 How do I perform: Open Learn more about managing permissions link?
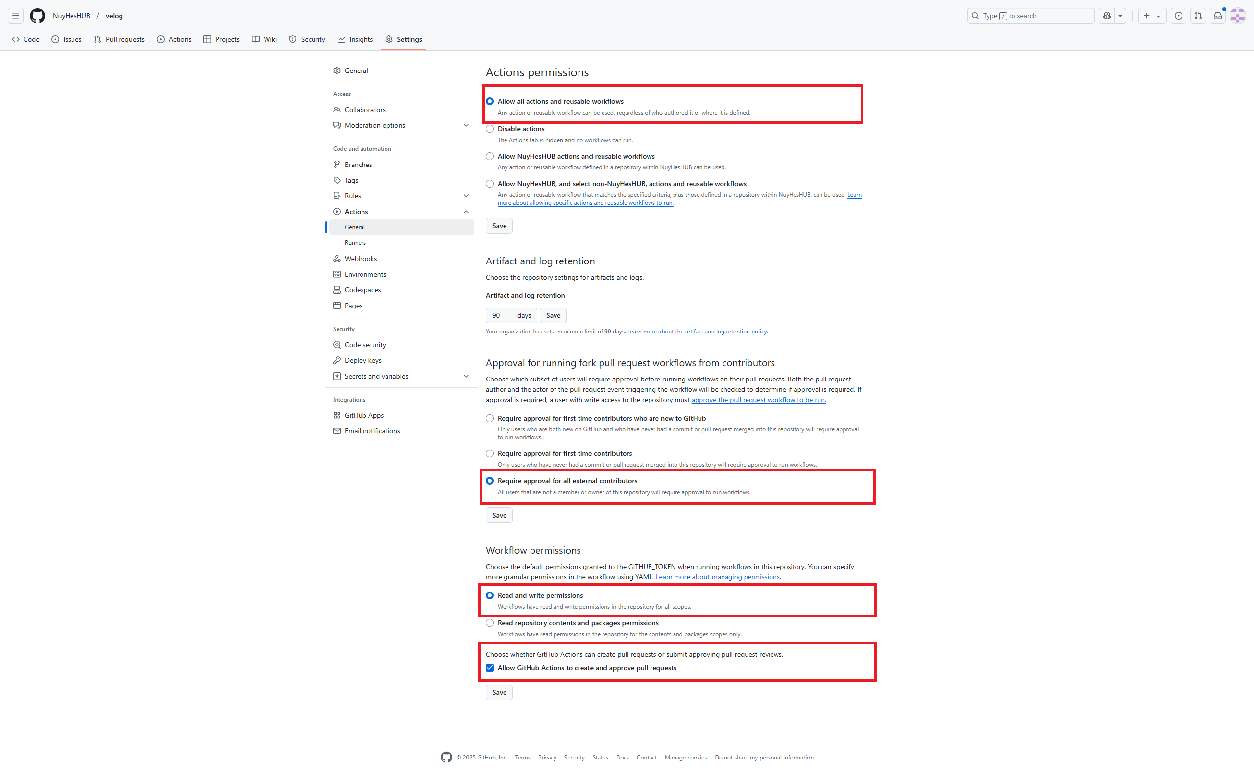click(718, 577)
